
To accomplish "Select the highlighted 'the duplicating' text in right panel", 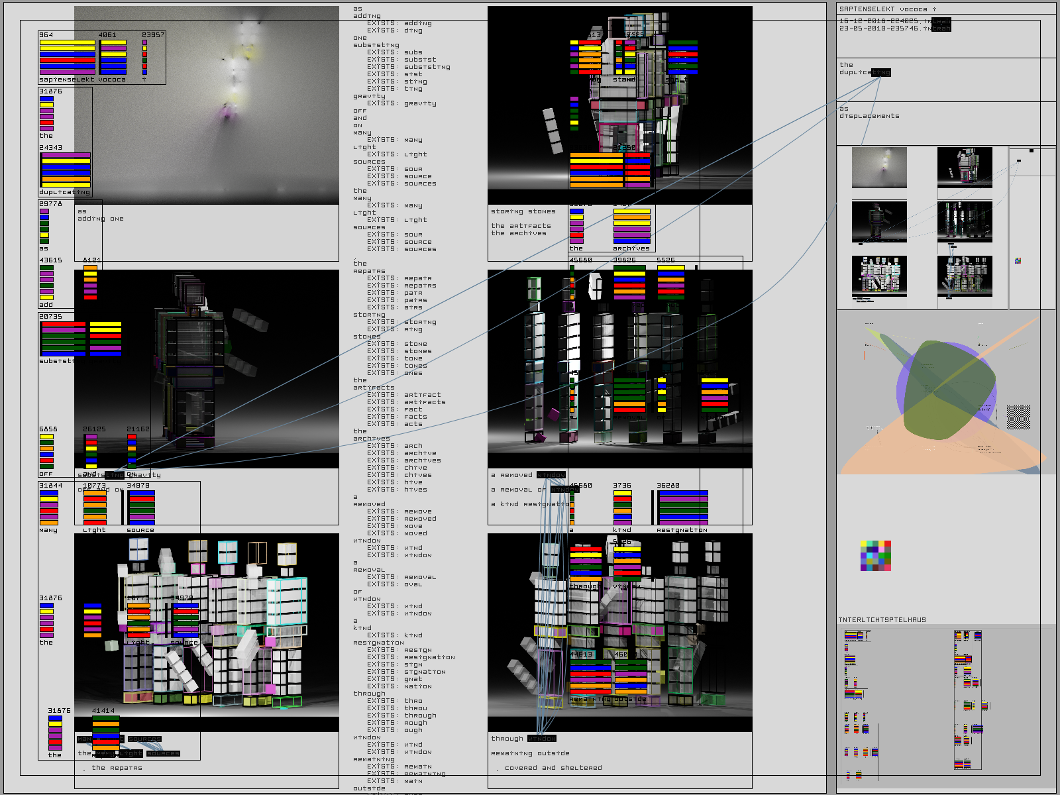I will pyautogui.click(x=865, y=72).
